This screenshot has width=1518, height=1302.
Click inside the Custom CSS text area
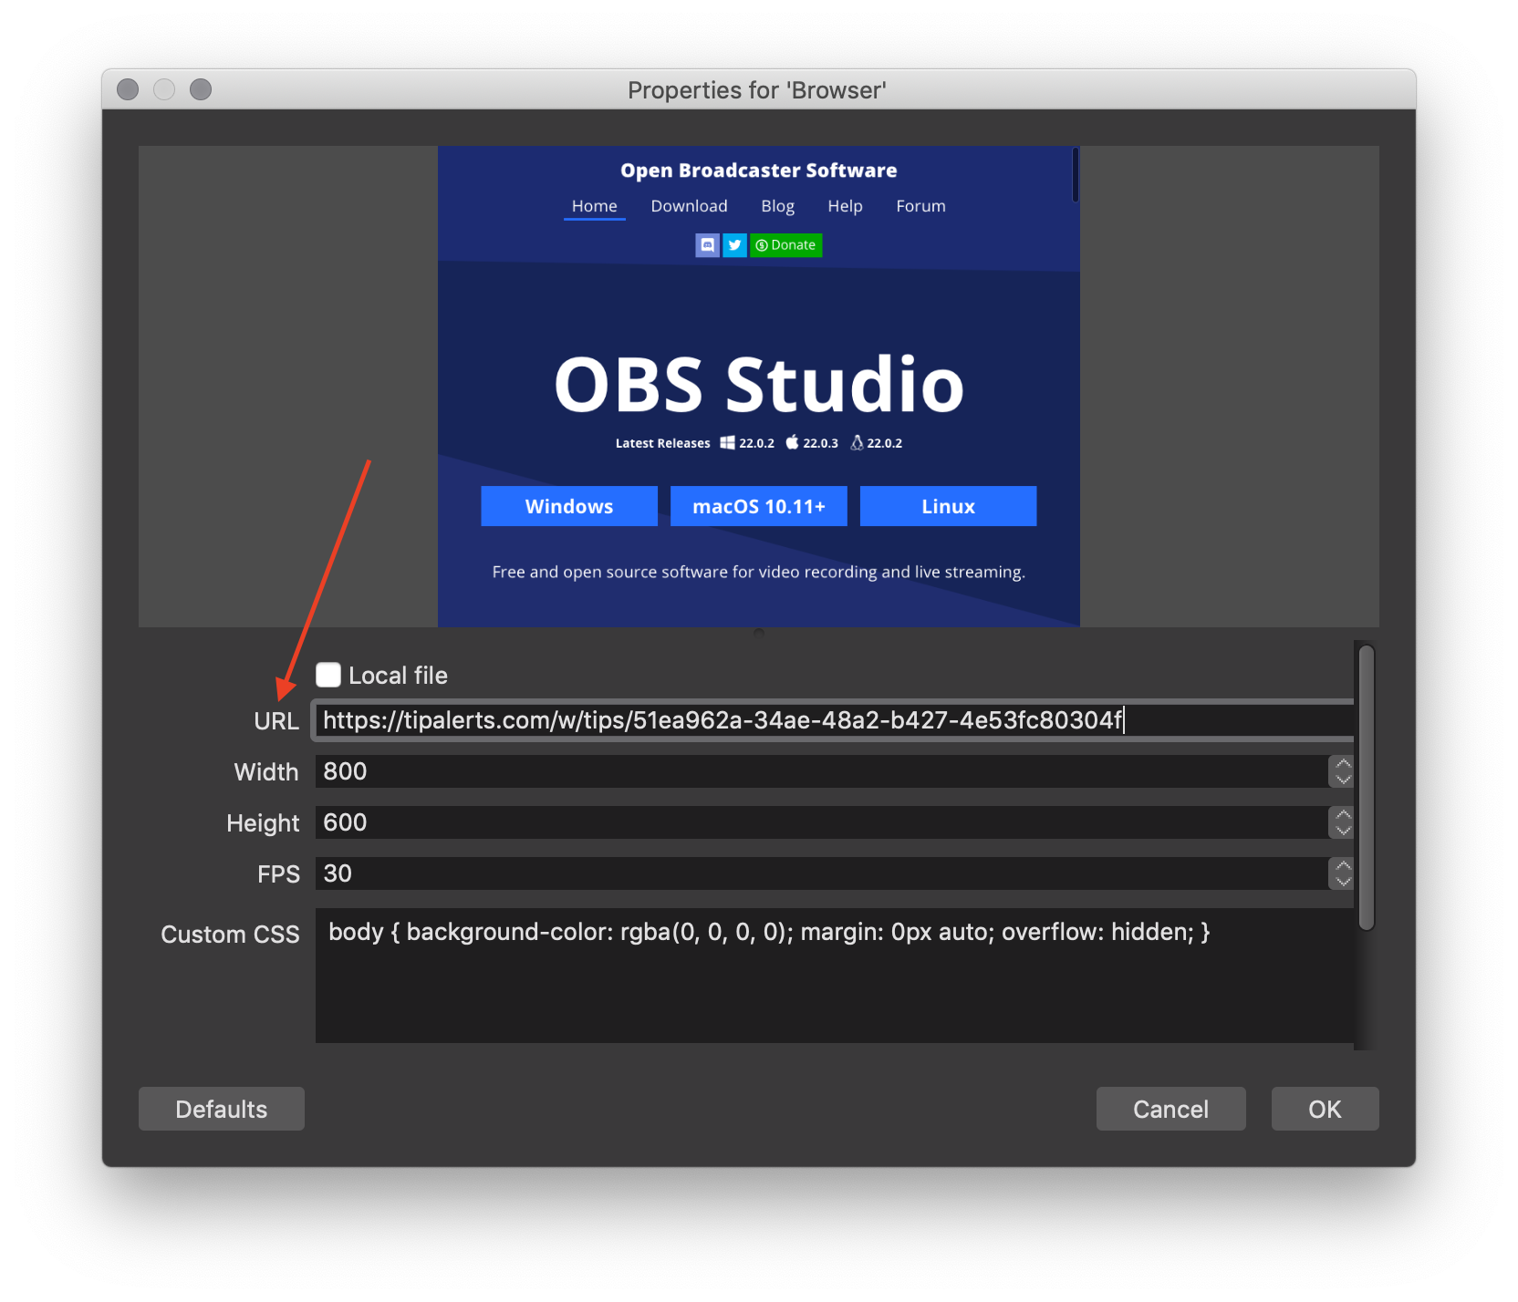click(834, 976)
